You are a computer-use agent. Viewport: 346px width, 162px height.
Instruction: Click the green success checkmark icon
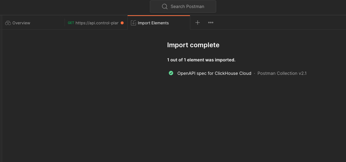tap(171, 73)
